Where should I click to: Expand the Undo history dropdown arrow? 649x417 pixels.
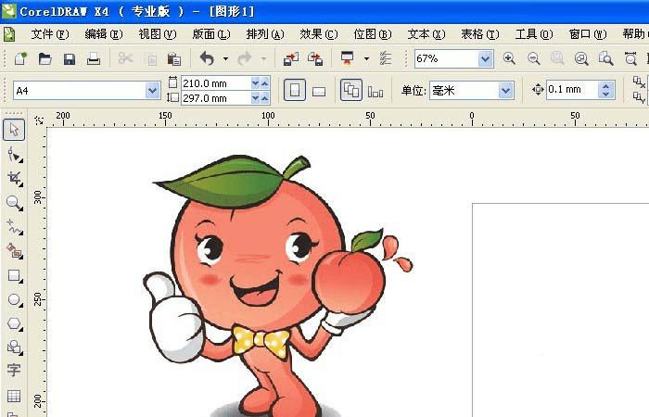[225, 59]
